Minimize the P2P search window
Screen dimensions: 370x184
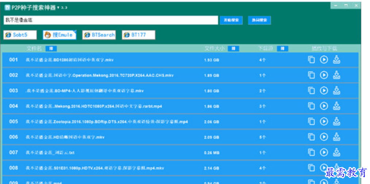point(336,5)
